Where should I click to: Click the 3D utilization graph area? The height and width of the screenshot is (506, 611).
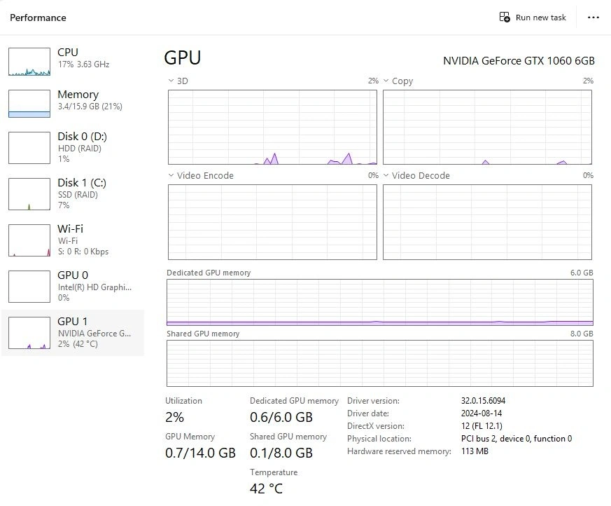tap(272, 127)
